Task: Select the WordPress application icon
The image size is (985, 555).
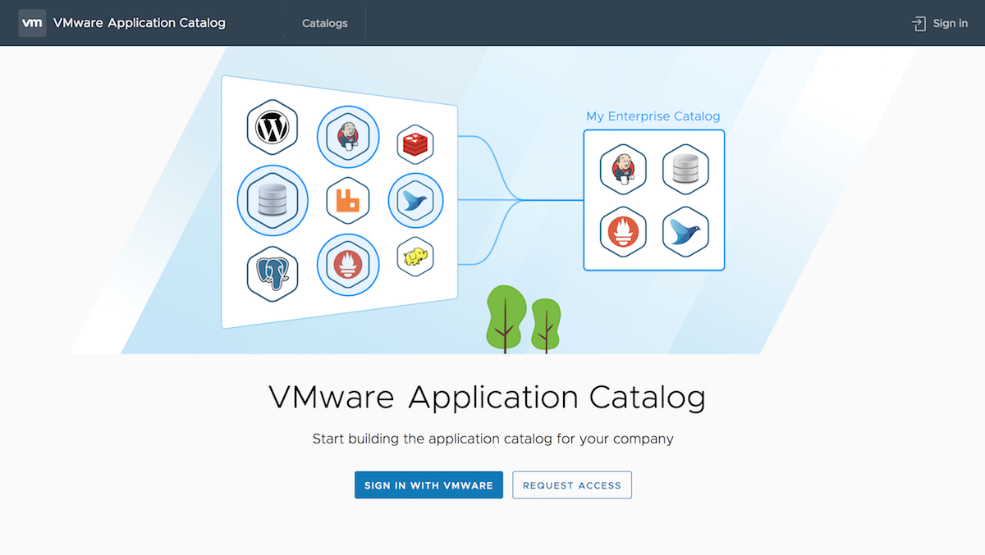Action: pos(272,128)
